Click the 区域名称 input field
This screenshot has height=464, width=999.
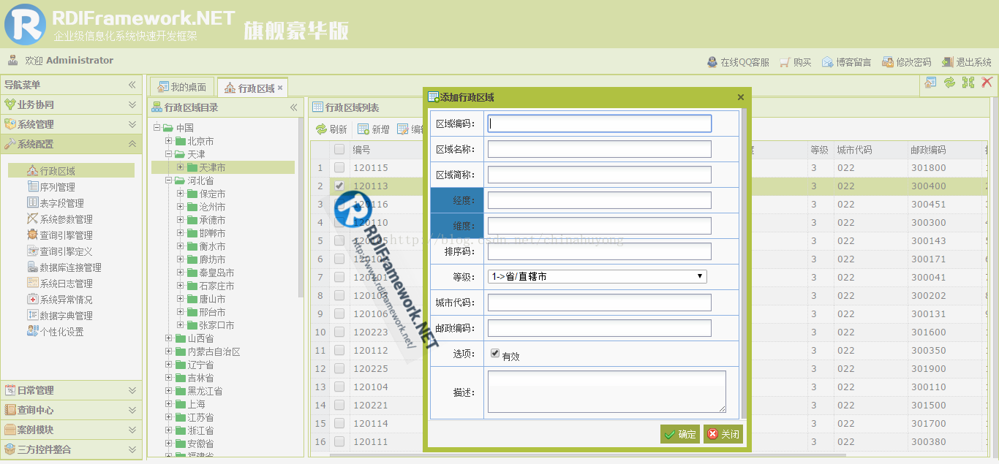point(600,149)
